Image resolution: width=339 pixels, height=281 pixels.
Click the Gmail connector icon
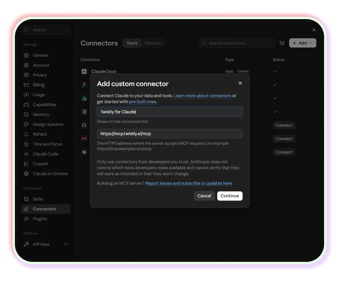coord(84,139)
